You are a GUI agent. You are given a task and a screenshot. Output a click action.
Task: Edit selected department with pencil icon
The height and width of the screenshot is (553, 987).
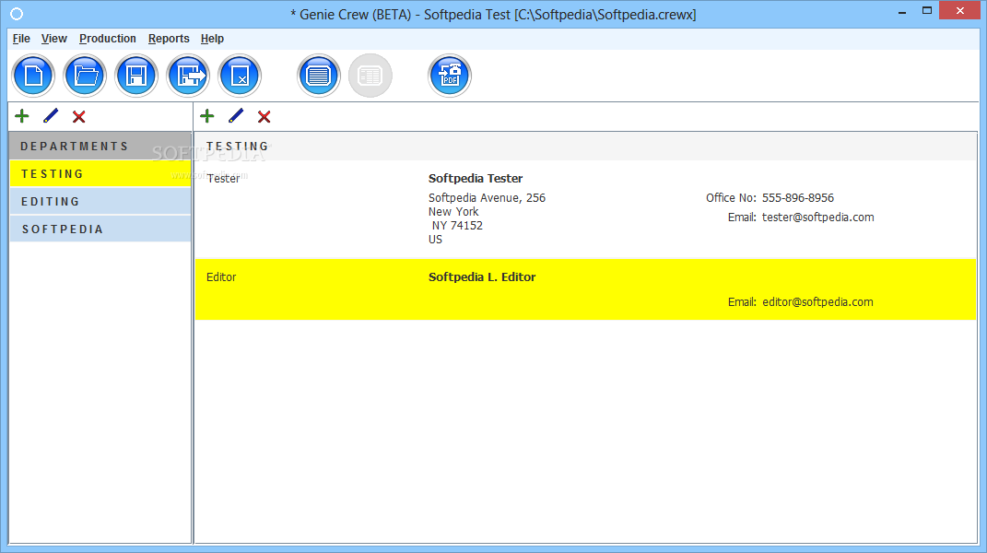[51, 116]
